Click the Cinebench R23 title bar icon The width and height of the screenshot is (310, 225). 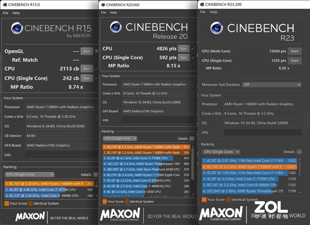click(x=202, y=4)
